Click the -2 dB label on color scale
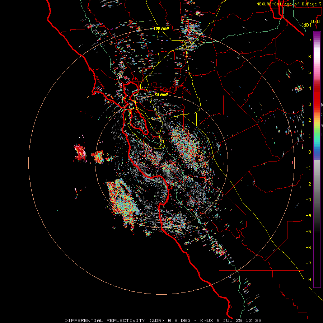The image size is (323, 323). coord(308,184)
